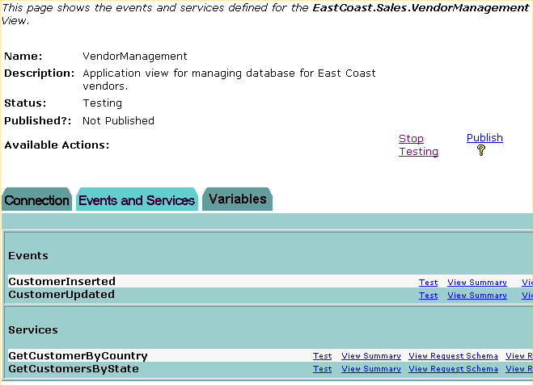View Summary for GetCustomerByCountry service

click(371, 356)
